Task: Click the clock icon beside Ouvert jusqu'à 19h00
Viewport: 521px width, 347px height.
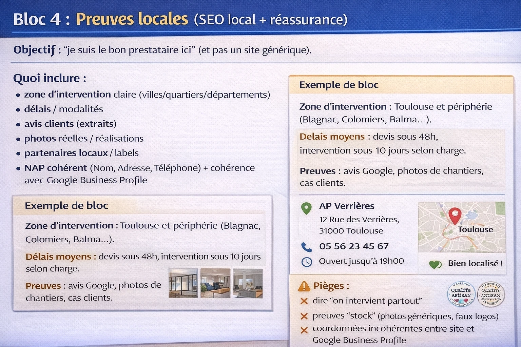Action: (x=307, y=262)
